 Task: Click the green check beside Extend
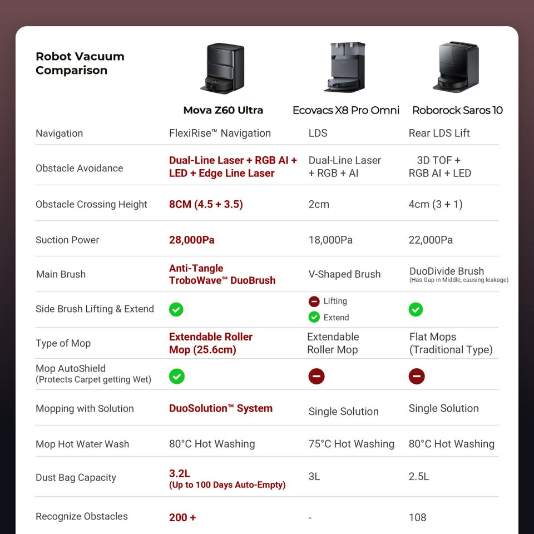tap(314, 317)
